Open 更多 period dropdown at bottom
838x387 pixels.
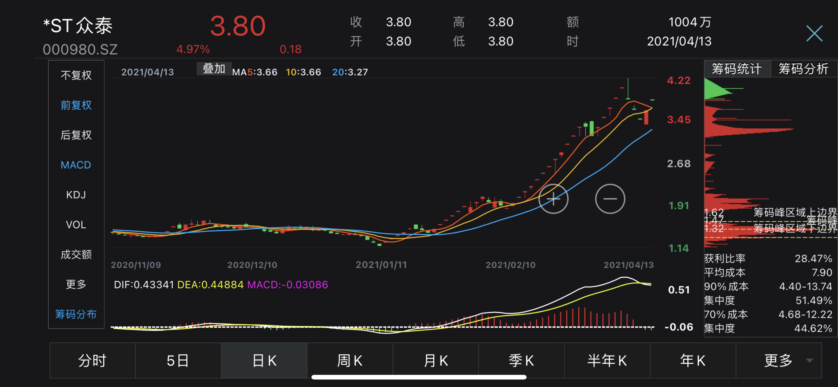(778, 360)
